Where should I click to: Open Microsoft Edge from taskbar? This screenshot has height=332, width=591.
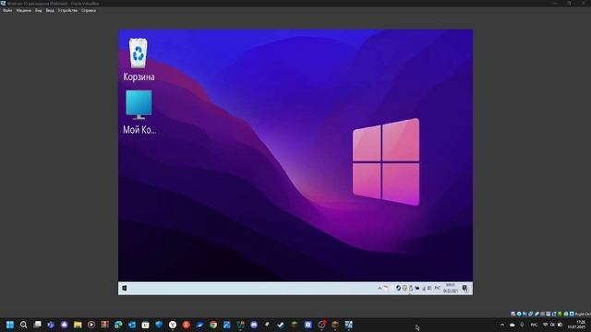coord(118,325)
